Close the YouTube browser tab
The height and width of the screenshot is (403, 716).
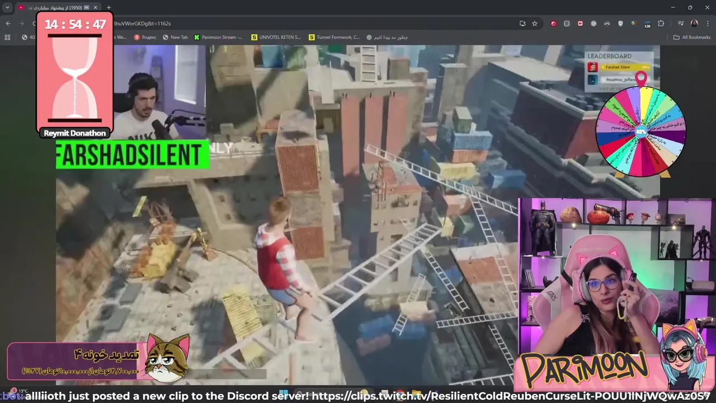tap(95, 7)
